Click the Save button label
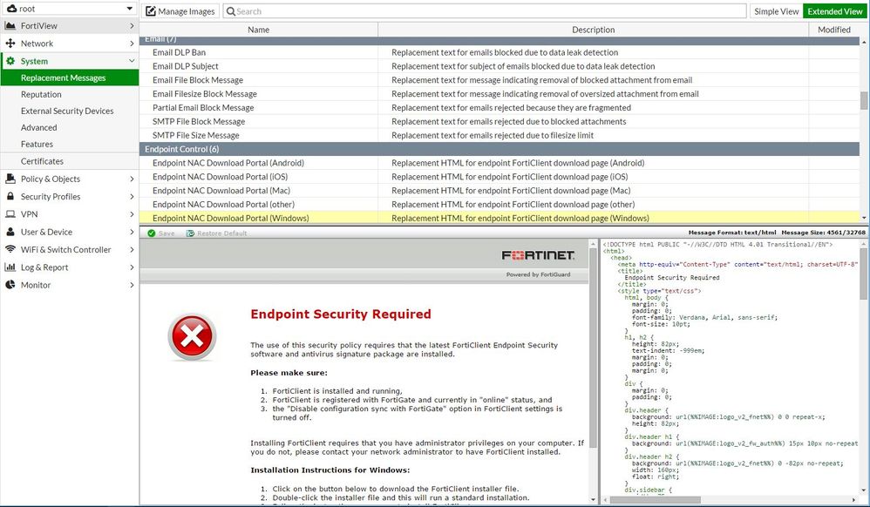The height and width of the screenshot is (507, 870). [167, 233]
